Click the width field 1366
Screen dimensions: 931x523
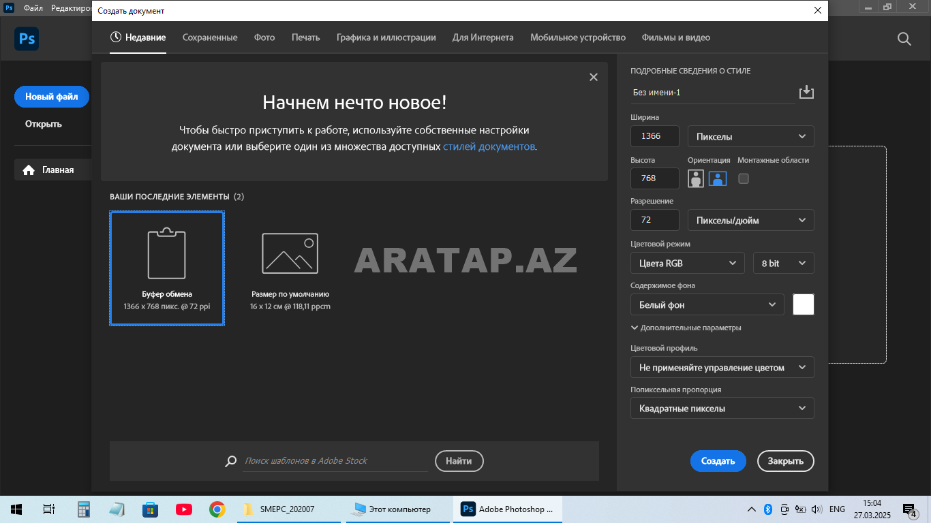[x=655, y=136]
